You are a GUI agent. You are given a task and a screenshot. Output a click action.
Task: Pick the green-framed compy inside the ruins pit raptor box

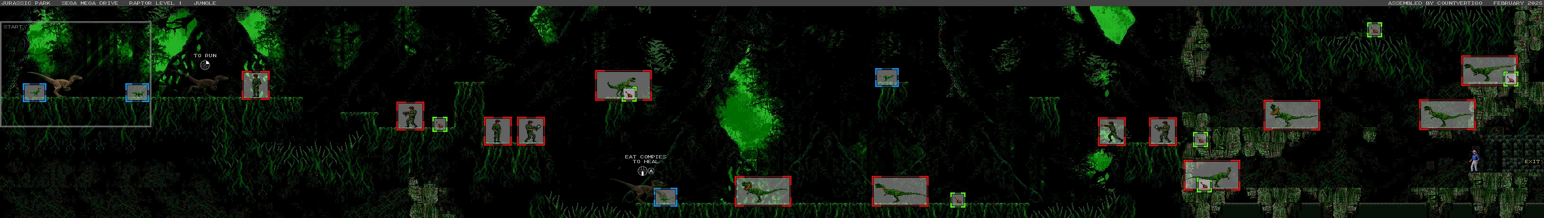pyautogui.click(x=1204, y=184)
